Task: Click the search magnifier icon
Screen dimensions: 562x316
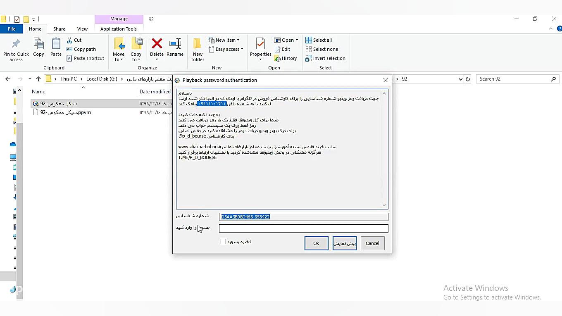Action: click(x=553, y=79)
